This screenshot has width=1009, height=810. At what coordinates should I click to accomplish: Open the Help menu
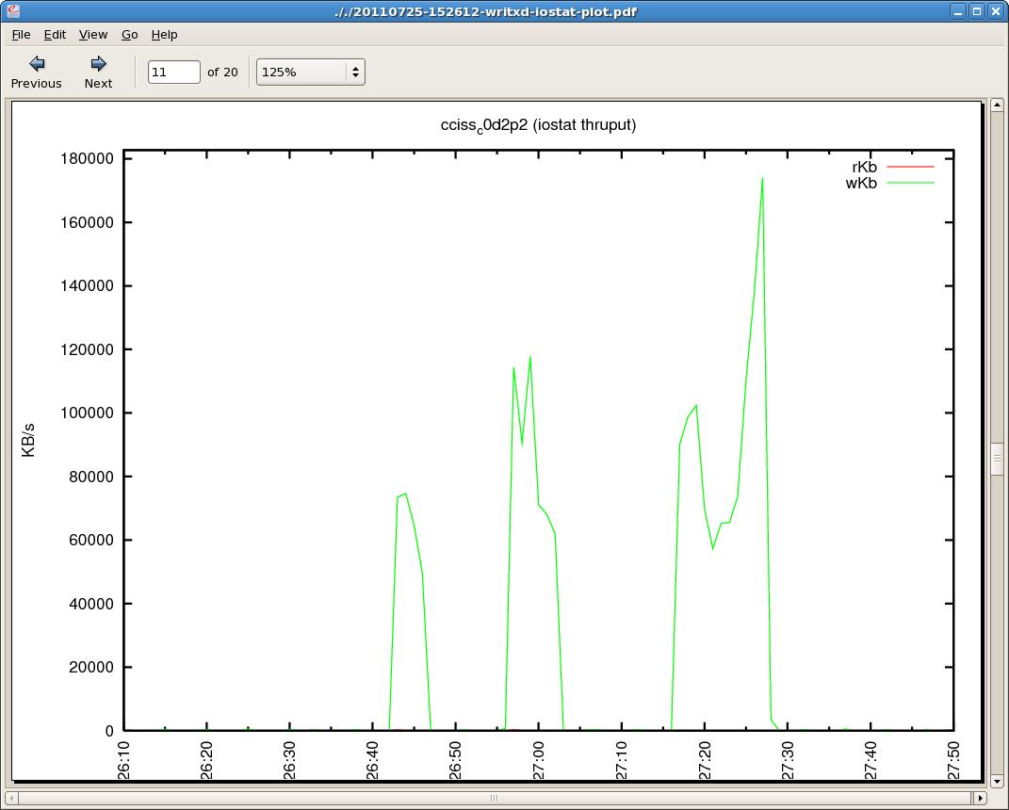pos(164,35)
